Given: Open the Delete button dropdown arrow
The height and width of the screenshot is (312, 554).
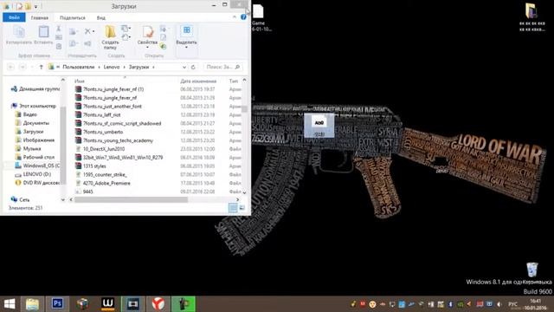Looking at the screenshot, I should 93,31.
